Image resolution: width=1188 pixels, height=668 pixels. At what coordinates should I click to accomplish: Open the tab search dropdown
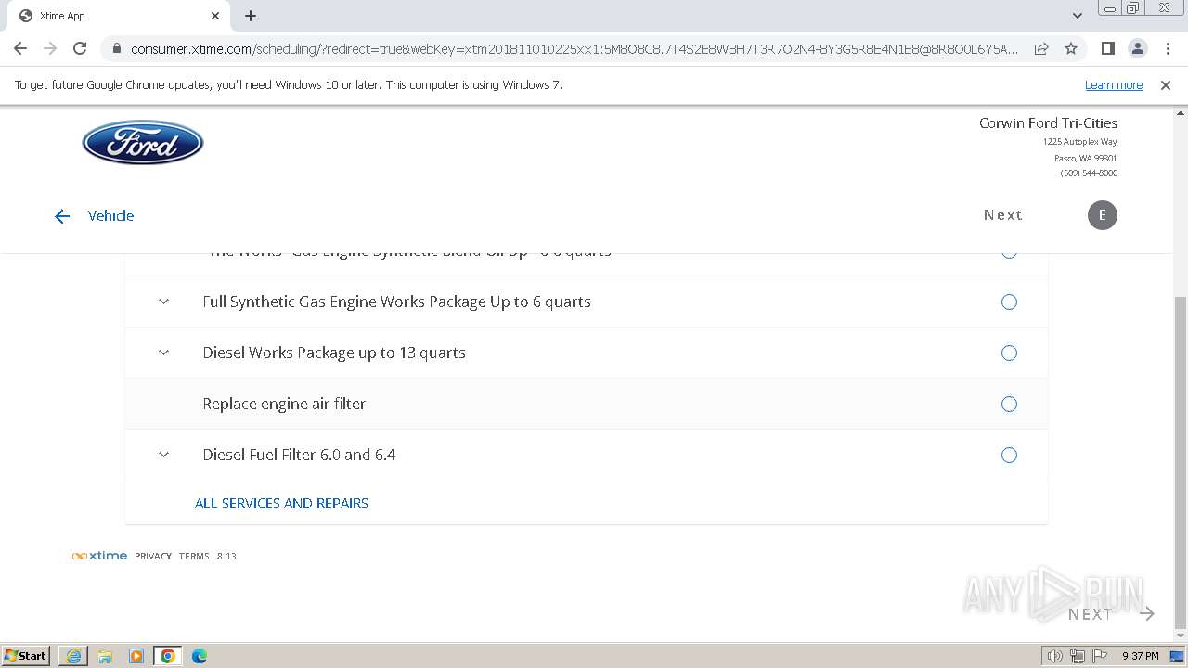point(1078,16)
